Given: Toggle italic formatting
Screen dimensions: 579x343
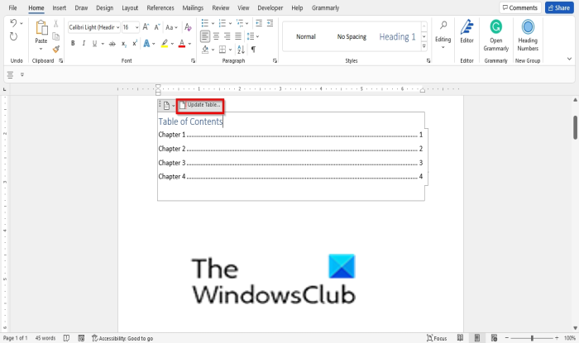Looking at the screenshot, I should click(x=84, y=44).
